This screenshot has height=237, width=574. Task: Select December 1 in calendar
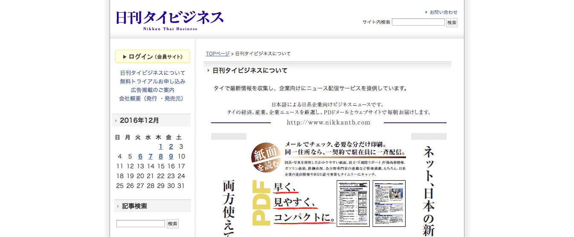pyautogui.click(x=161, y=147)
